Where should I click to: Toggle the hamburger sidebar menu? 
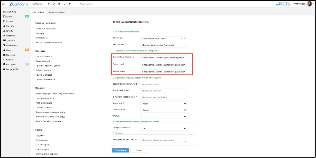(x=3, y=4)
